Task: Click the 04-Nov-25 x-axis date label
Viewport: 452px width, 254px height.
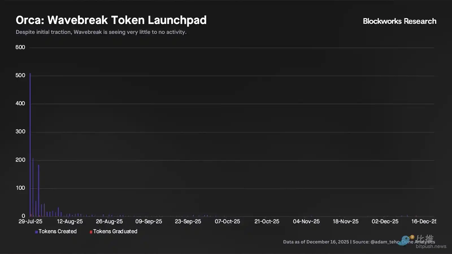Action: click(x=306, y=222)
